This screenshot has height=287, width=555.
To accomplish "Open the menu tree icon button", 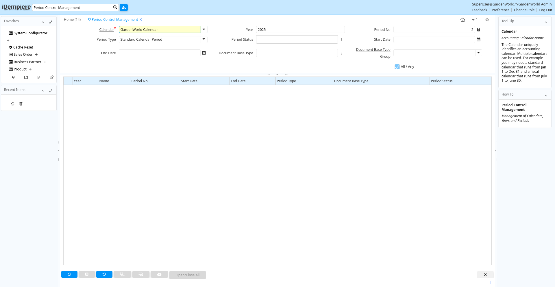I will 124,8.
